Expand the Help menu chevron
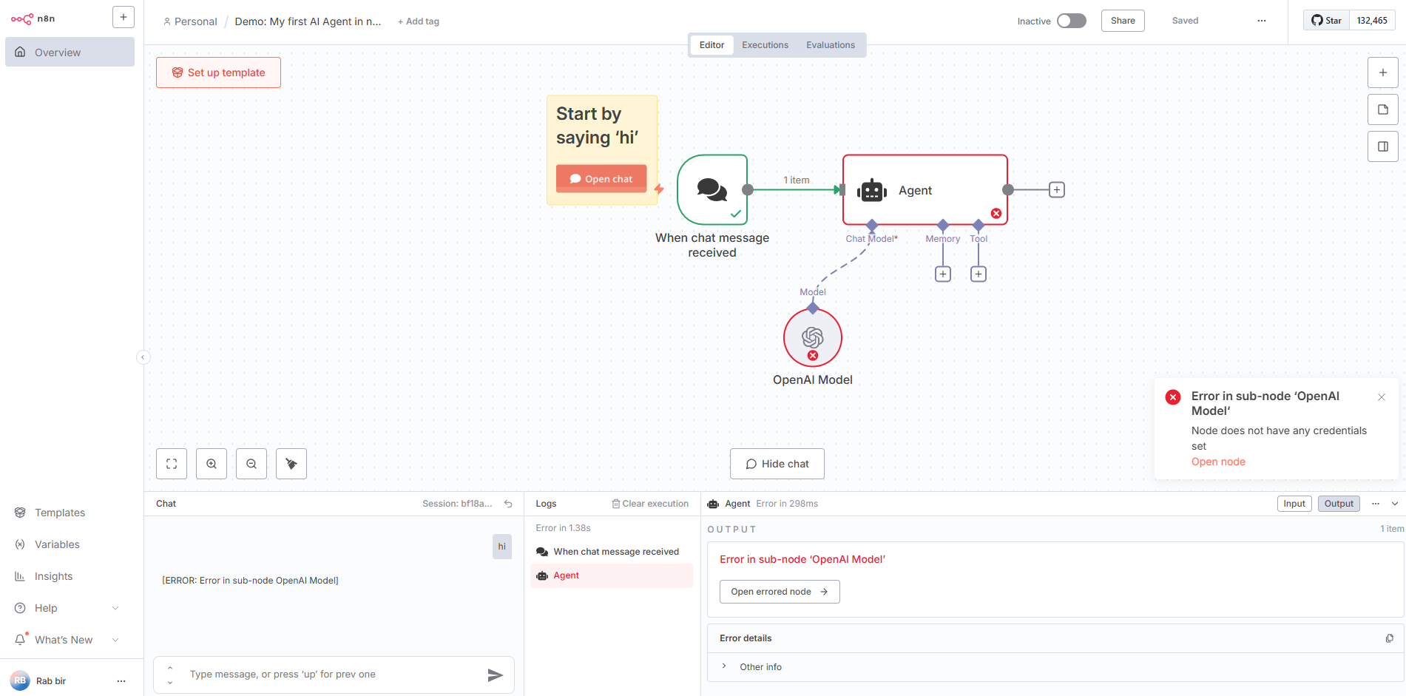This screenshot has height=696, width=1406. pos(115,608)
